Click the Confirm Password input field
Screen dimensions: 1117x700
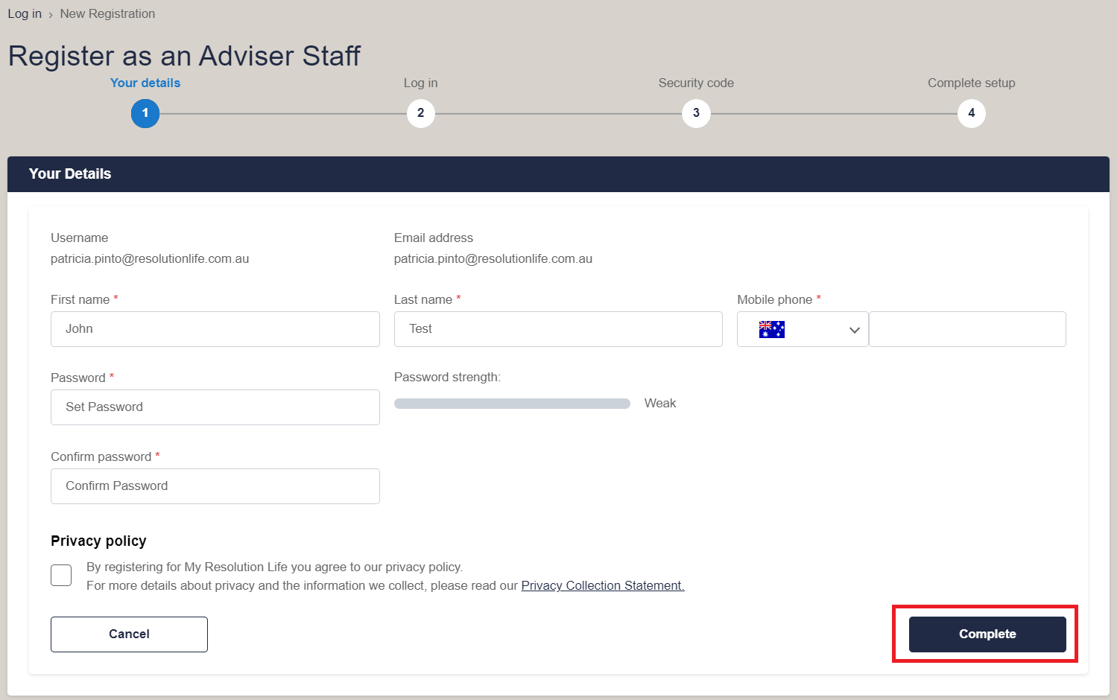click(215, 486)
